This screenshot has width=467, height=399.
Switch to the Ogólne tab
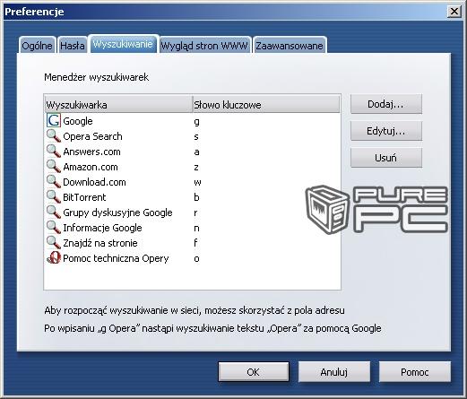37,46
